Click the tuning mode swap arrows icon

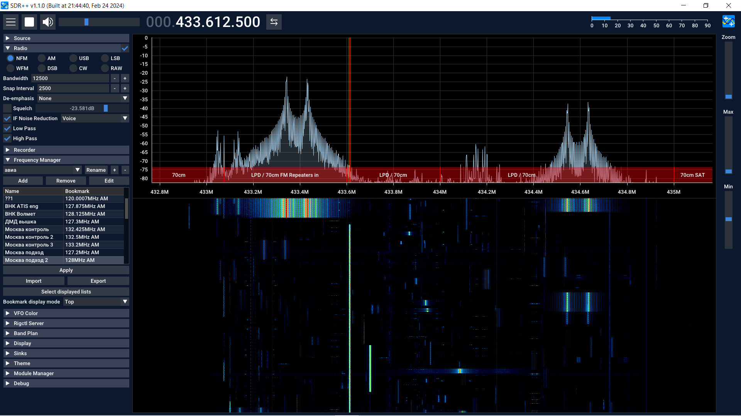(274, 22)
